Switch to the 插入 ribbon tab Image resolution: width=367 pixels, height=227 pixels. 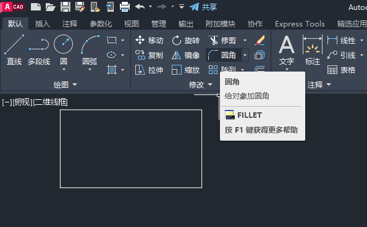pos(43,23)
